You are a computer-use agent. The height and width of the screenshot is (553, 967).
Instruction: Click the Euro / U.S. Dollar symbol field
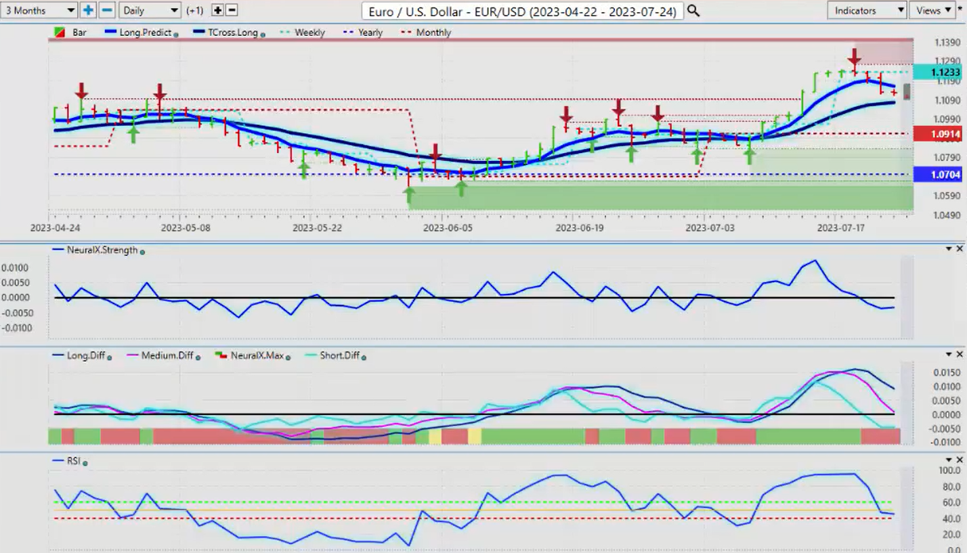click(522, 11)
